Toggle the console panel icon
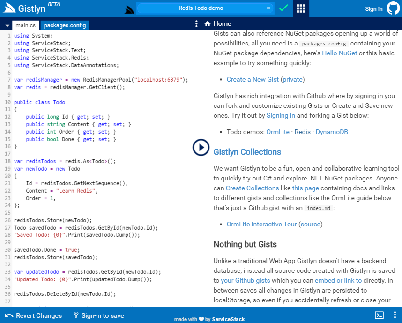The height and width of the screenshot is (323, 402). click(379, 315)
